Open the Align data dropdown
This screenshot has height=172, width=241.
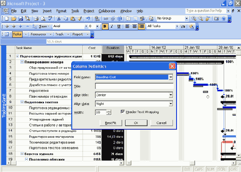click(171, 104)
